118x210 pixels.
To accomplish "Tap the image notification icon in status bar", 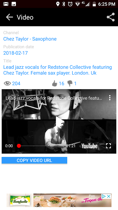I will [x=14, y=4].
